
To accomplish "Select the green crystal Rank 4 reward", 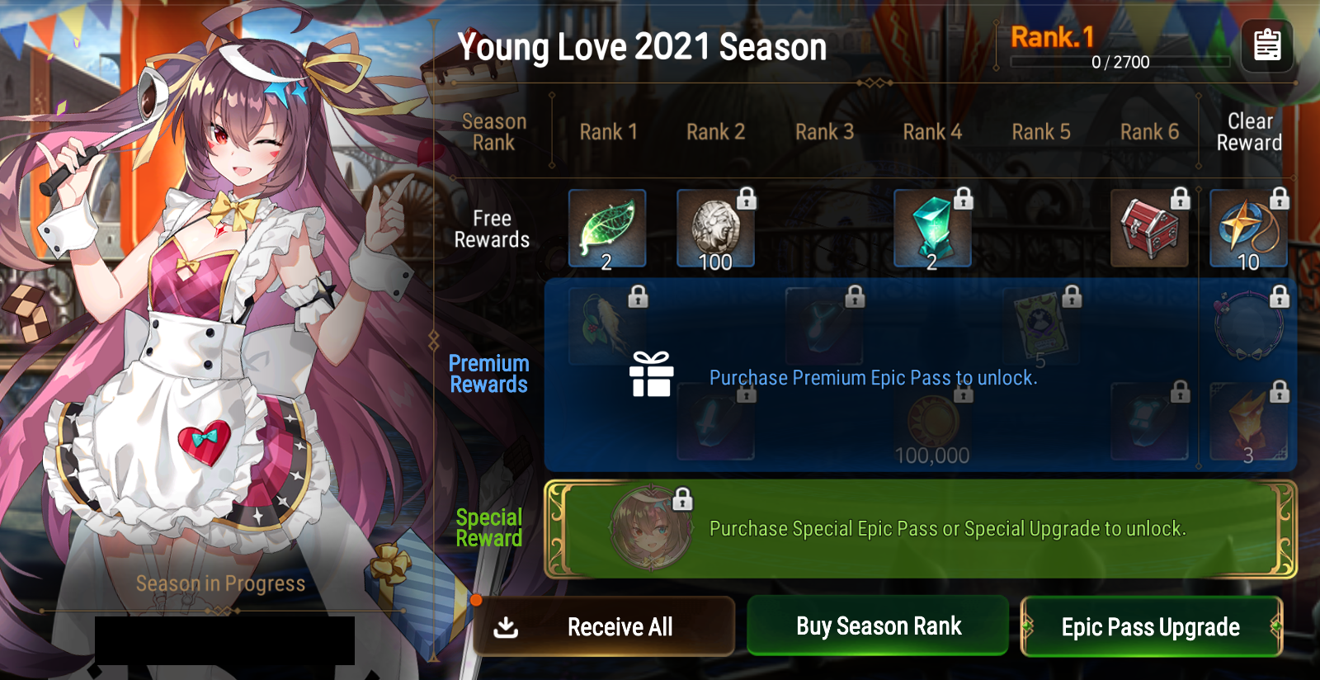I will [932, 229].
